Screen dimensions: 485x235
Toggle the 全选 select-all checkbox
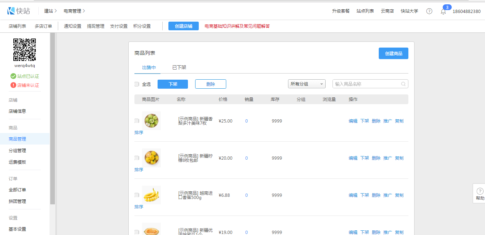pyautogui.click(x=137, y=84)
